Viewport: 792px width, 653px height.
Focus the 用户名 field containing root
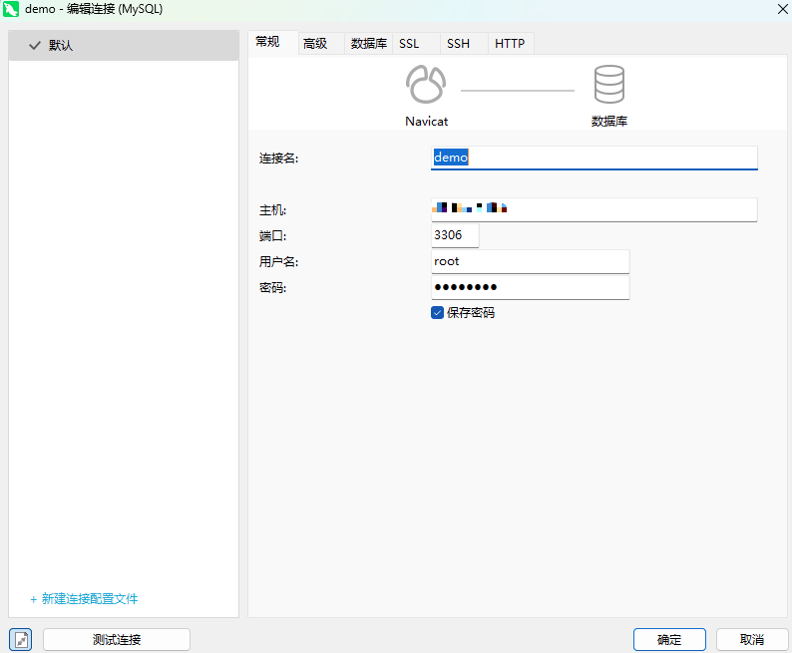click(530, 261)
